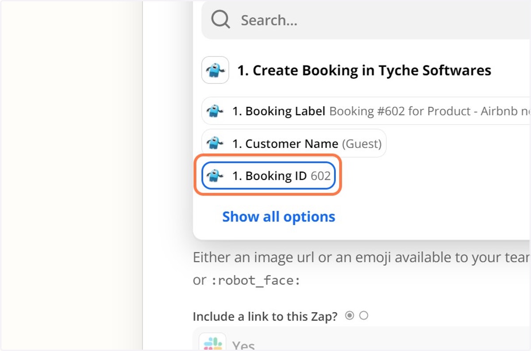Click the icon in the Booking Label pill
Viewport: 531px width, 351px height.
pyautogui.click(x=215, y=111)
